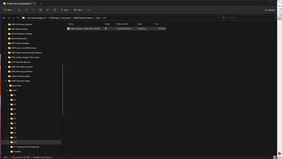Click the Rename icon in toolbar

(41, 10)
